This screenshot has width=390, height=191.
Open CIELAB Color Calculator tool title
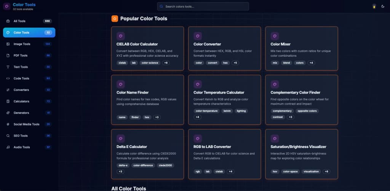[x=137, y=44]
